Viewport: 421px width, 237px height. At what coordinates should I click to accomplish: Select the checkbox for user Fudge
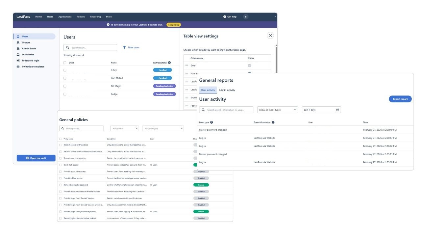coord(65,94)
